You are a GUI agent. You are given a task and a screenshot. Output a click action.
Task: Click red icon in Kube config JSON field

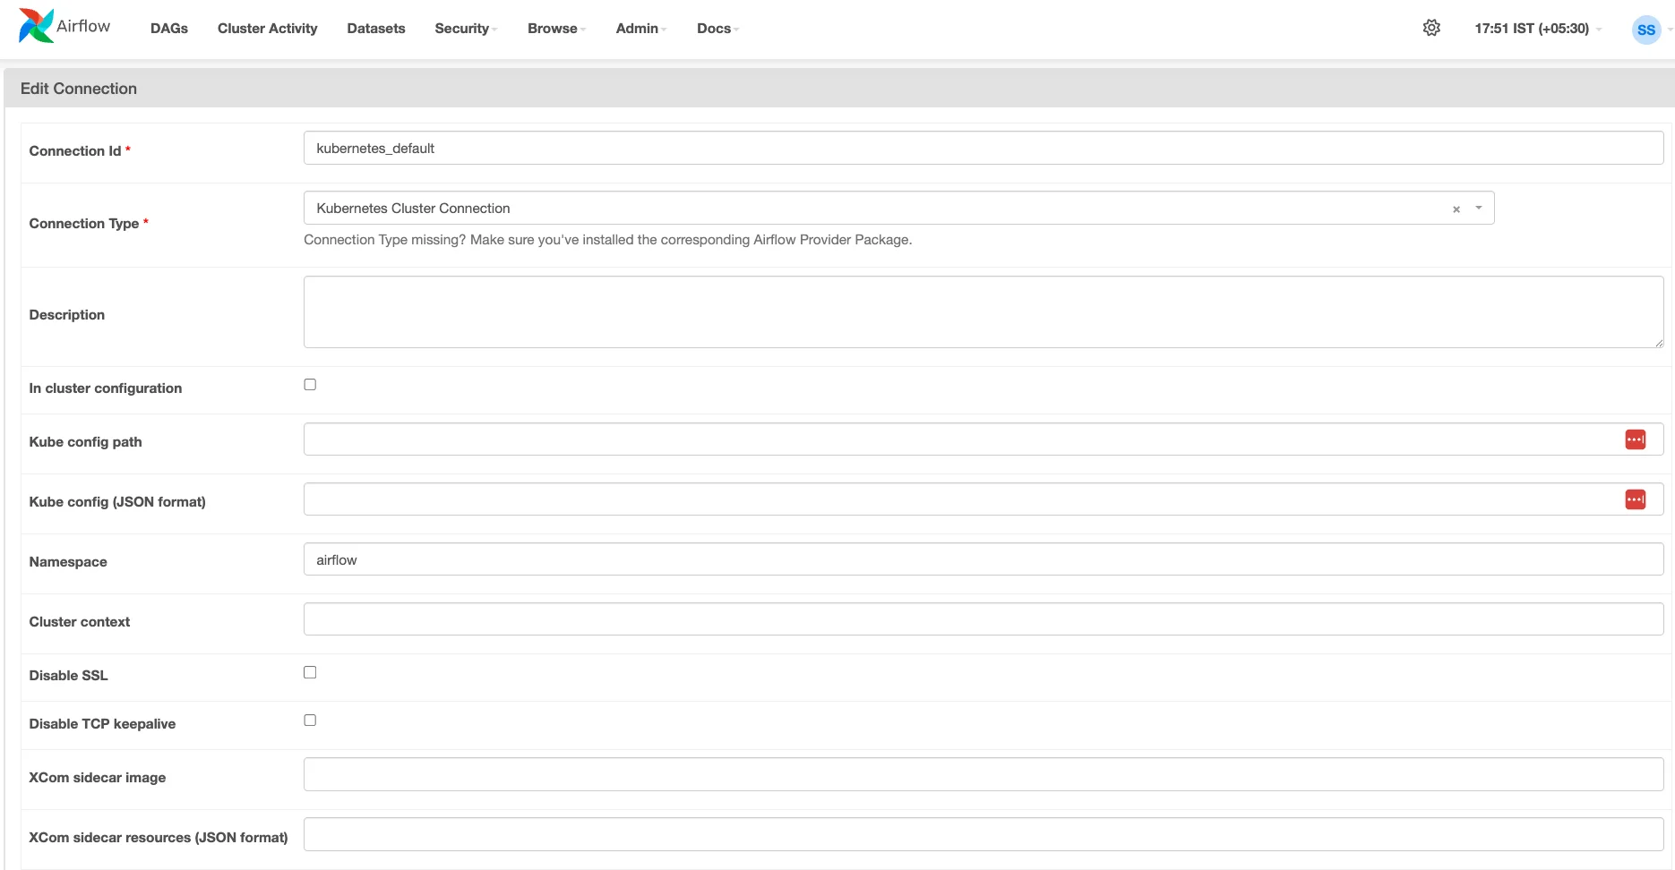click(1635, 499)
